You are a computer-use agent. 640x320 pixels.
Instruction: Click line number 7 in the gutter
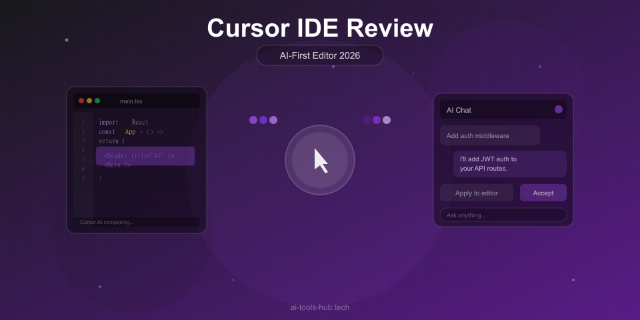tap(83, 179)
